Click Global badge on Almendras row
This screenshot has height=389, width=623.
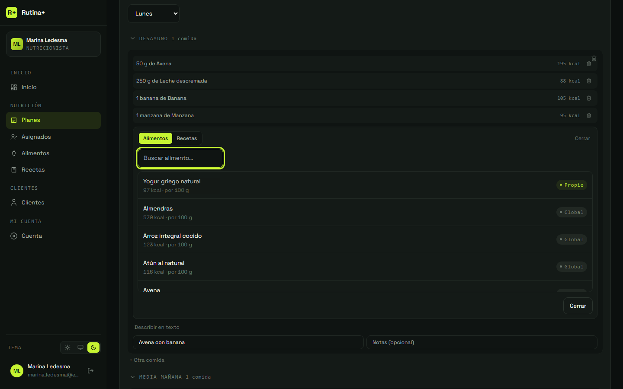pos(572,212)
